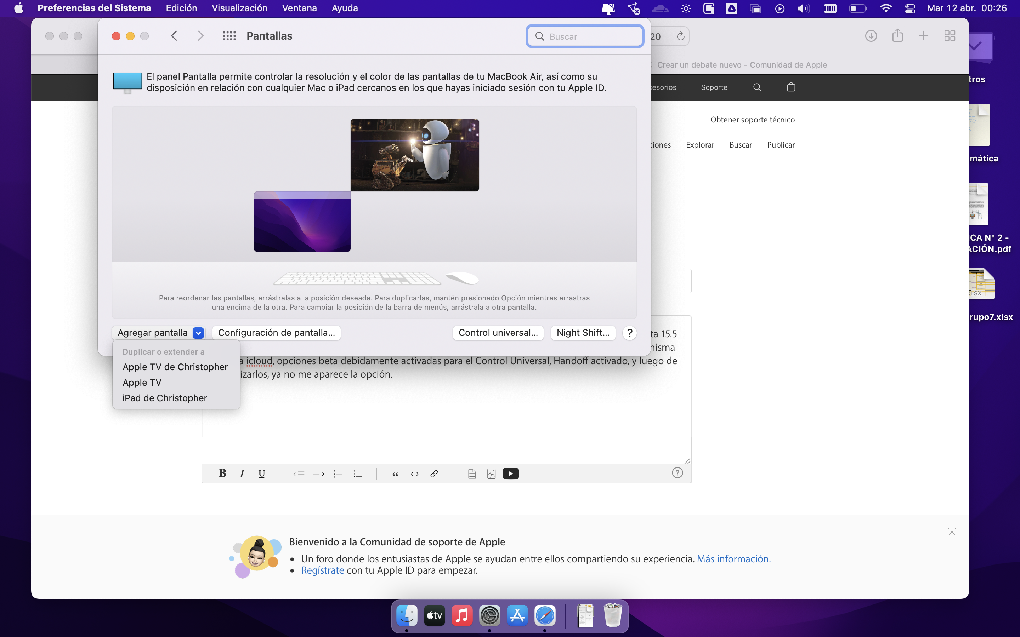Click the numbered list icon in editor

(338, 474)
